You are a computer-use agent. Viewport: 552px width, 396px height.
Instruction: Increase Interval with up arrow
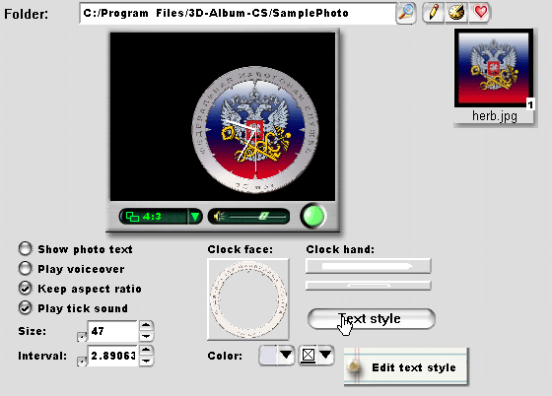(146, 350)
